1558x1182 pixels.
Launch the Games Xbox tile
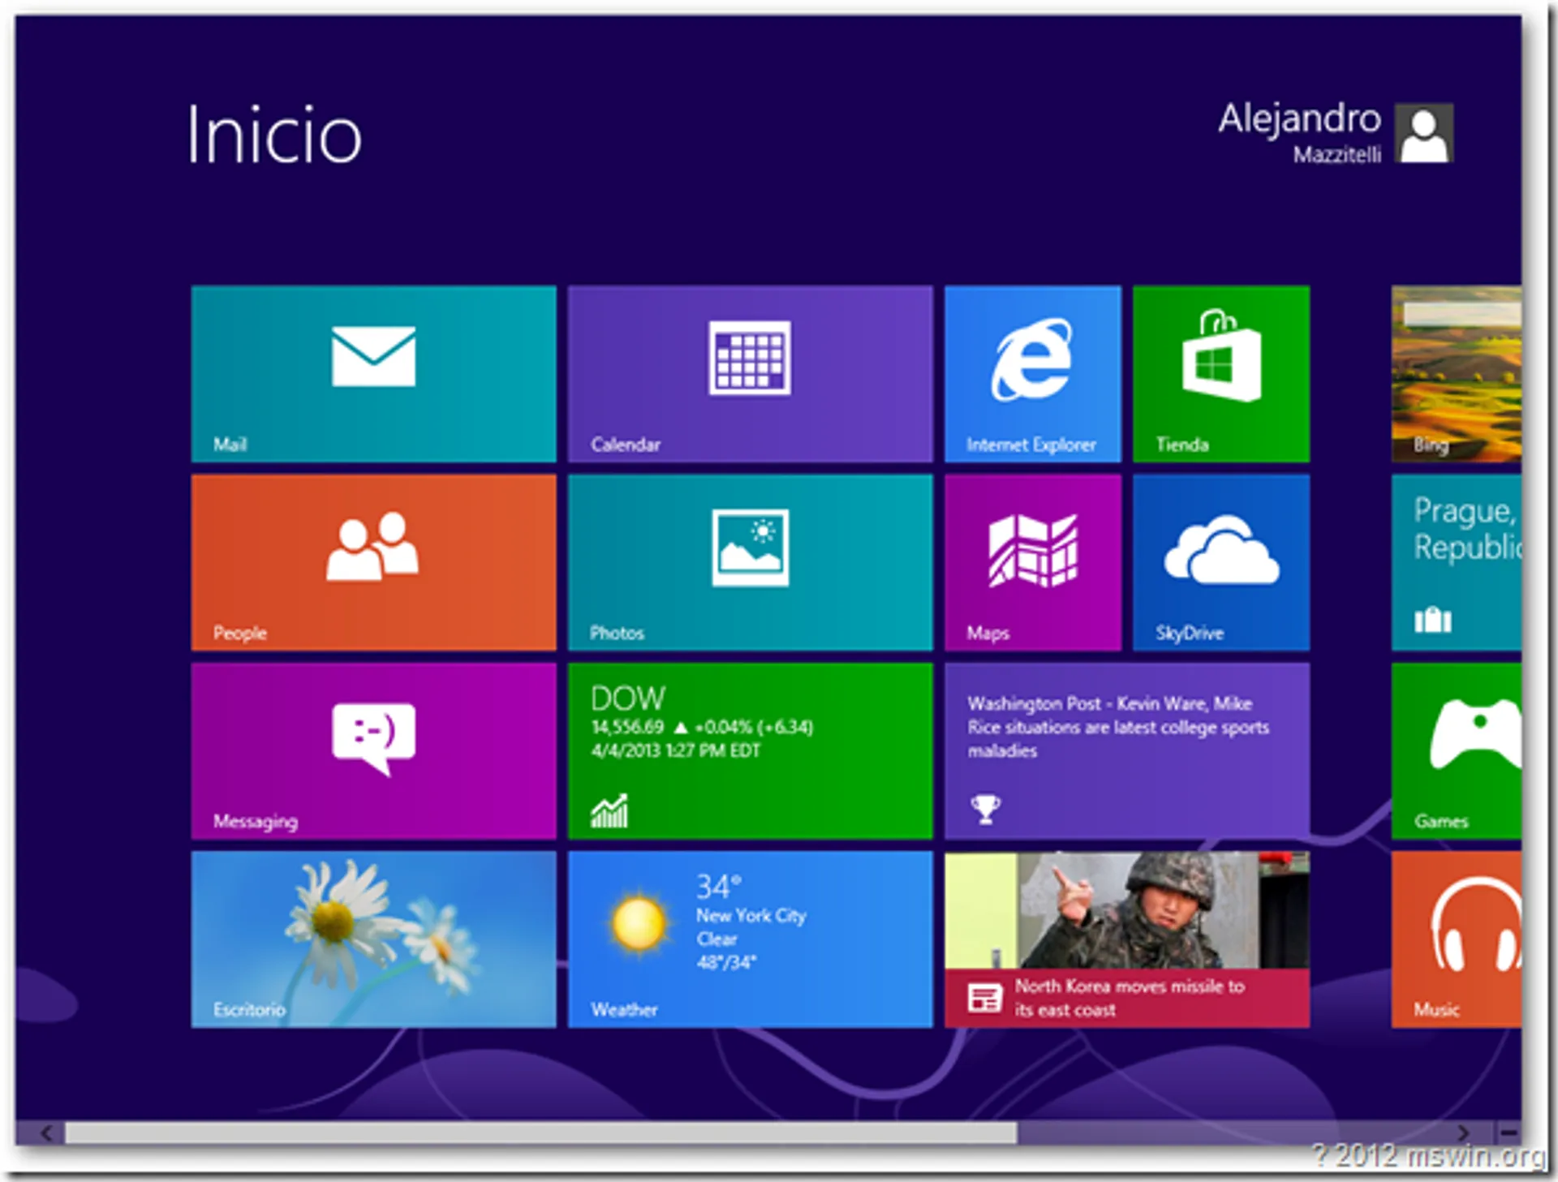pyautogui.click(x=1456, y=750)
